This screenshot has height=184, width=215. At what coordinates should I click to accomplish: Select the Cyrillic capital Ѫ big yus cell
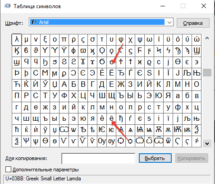pos(159,130)
